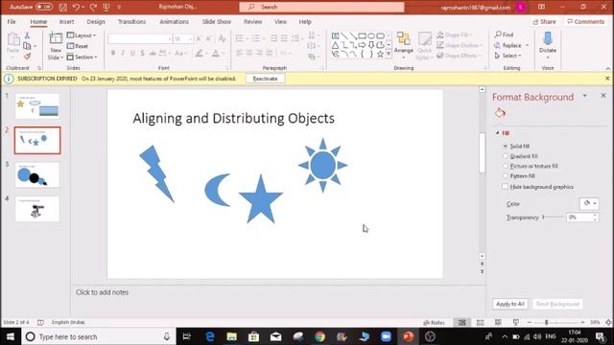
Task: Click the Paste clipboard icon
Action: tap(12, 39)
